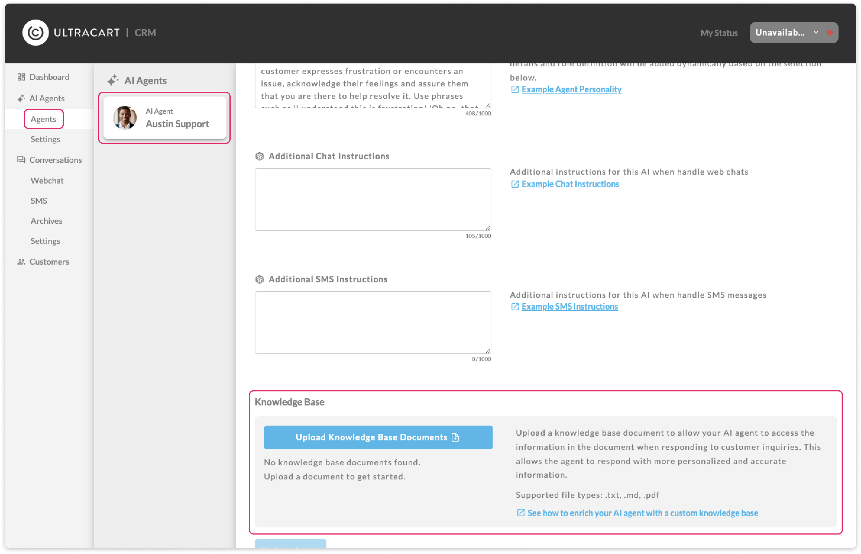861x554 pixels.
Task: Select AI Agents in the sidebar
Action: [x=47, y=98]
